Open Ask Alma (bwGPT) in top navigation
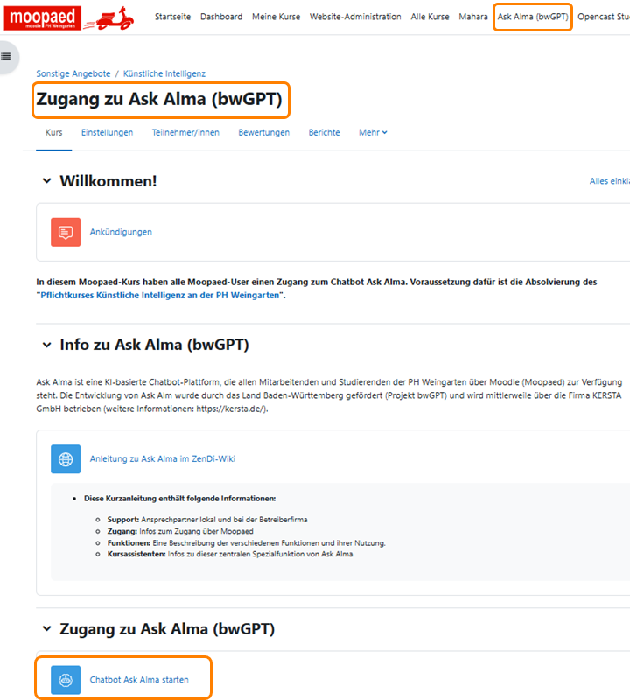The height and width of the screenshot is (700, 630). [x=533, y=17]
